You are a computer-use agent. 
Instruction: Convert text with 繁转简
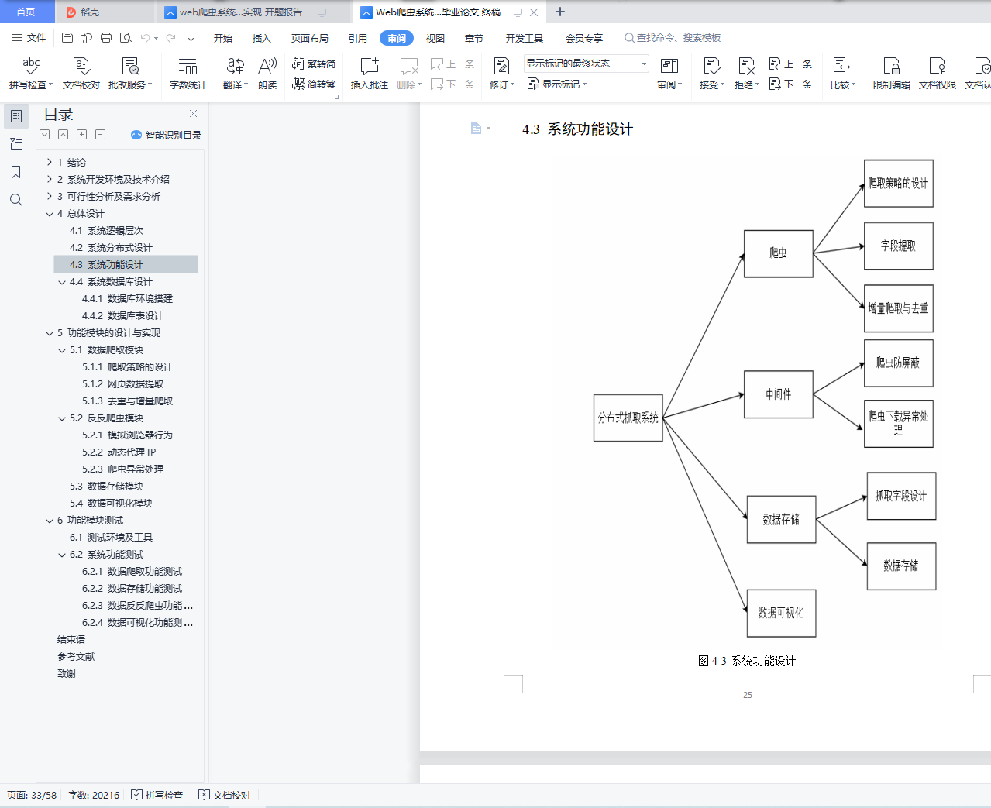pyautogui.click(x=314, y=64)
